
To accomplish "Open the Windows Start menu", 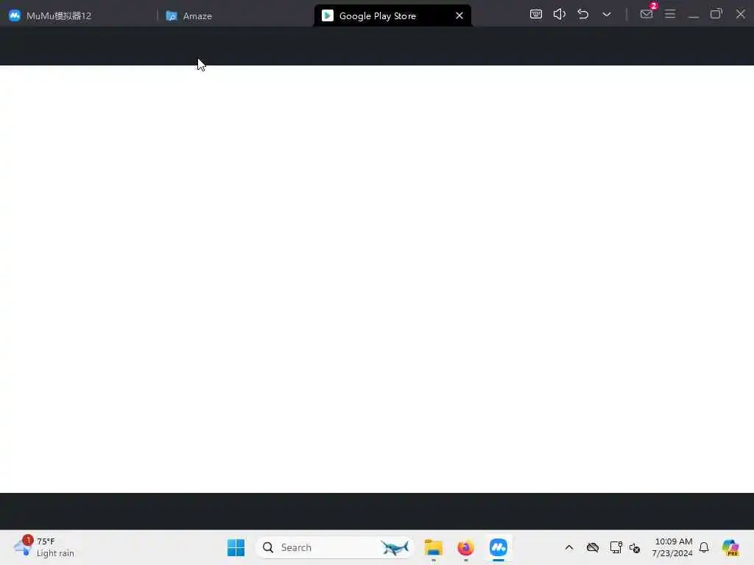I will point(236,547).
